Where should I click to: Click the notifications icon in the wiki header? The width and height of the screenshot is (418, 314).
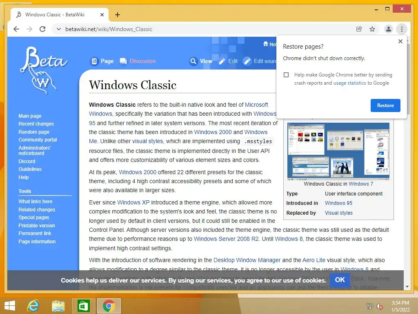[266, 44]
